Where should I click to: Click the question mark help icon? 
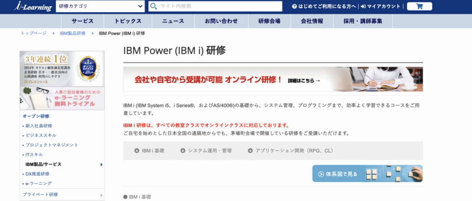click(x=295, y=6)
